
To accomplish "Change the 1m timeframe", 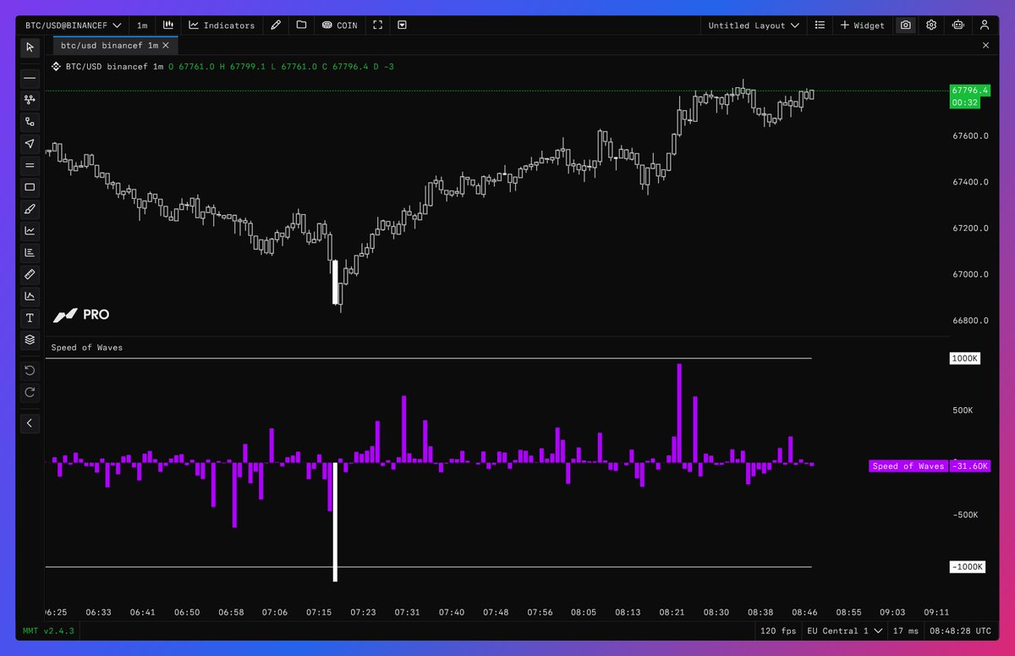I will point(142,25).
